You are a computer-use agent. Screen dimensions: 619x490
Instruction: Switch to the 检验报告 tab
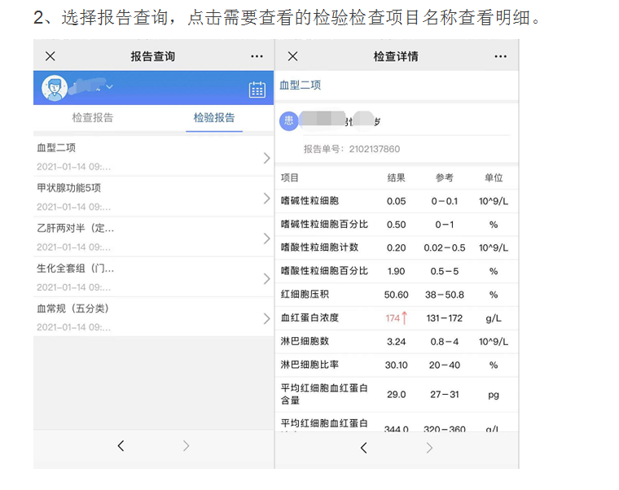tap(214, 118)
